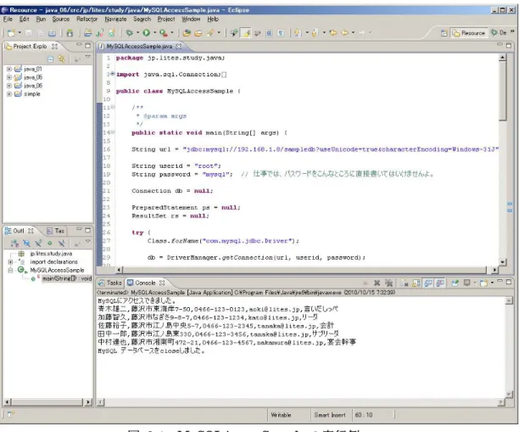Expand the folded import block in editor
Image resolution: width=519 pixels, height=432 pixels.
113,74
